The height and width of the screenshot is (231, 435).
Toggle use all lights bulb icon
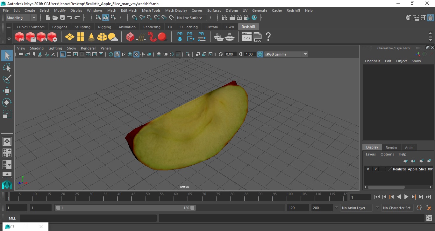pyautogui.click(x=143, y=54)
